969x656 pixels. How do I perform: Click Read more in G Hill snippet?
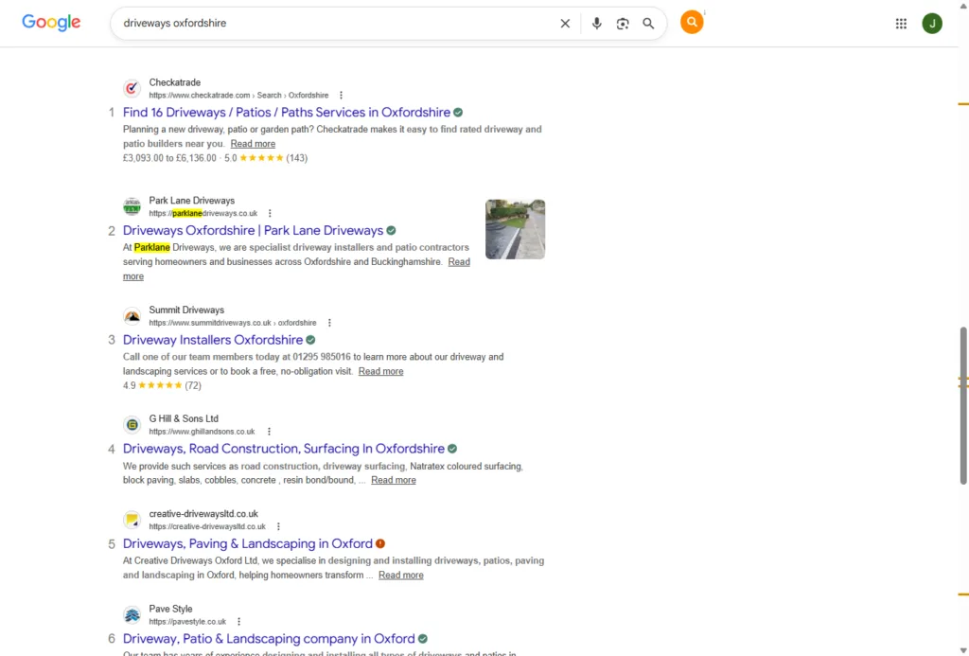point(394,481)
